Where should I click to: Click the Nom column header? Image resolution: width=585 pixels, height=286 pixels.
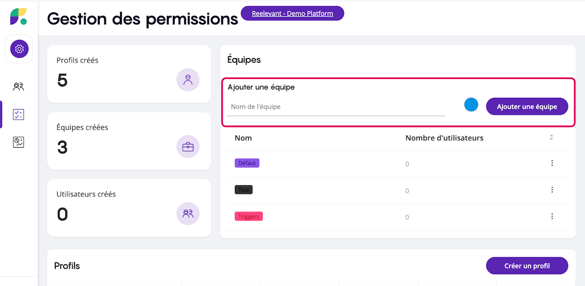pyautogui.click(x=243, y=138)
